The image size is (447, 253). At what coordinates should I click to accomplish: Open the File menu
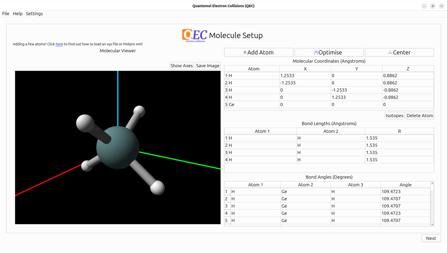(x=6, y=14)
